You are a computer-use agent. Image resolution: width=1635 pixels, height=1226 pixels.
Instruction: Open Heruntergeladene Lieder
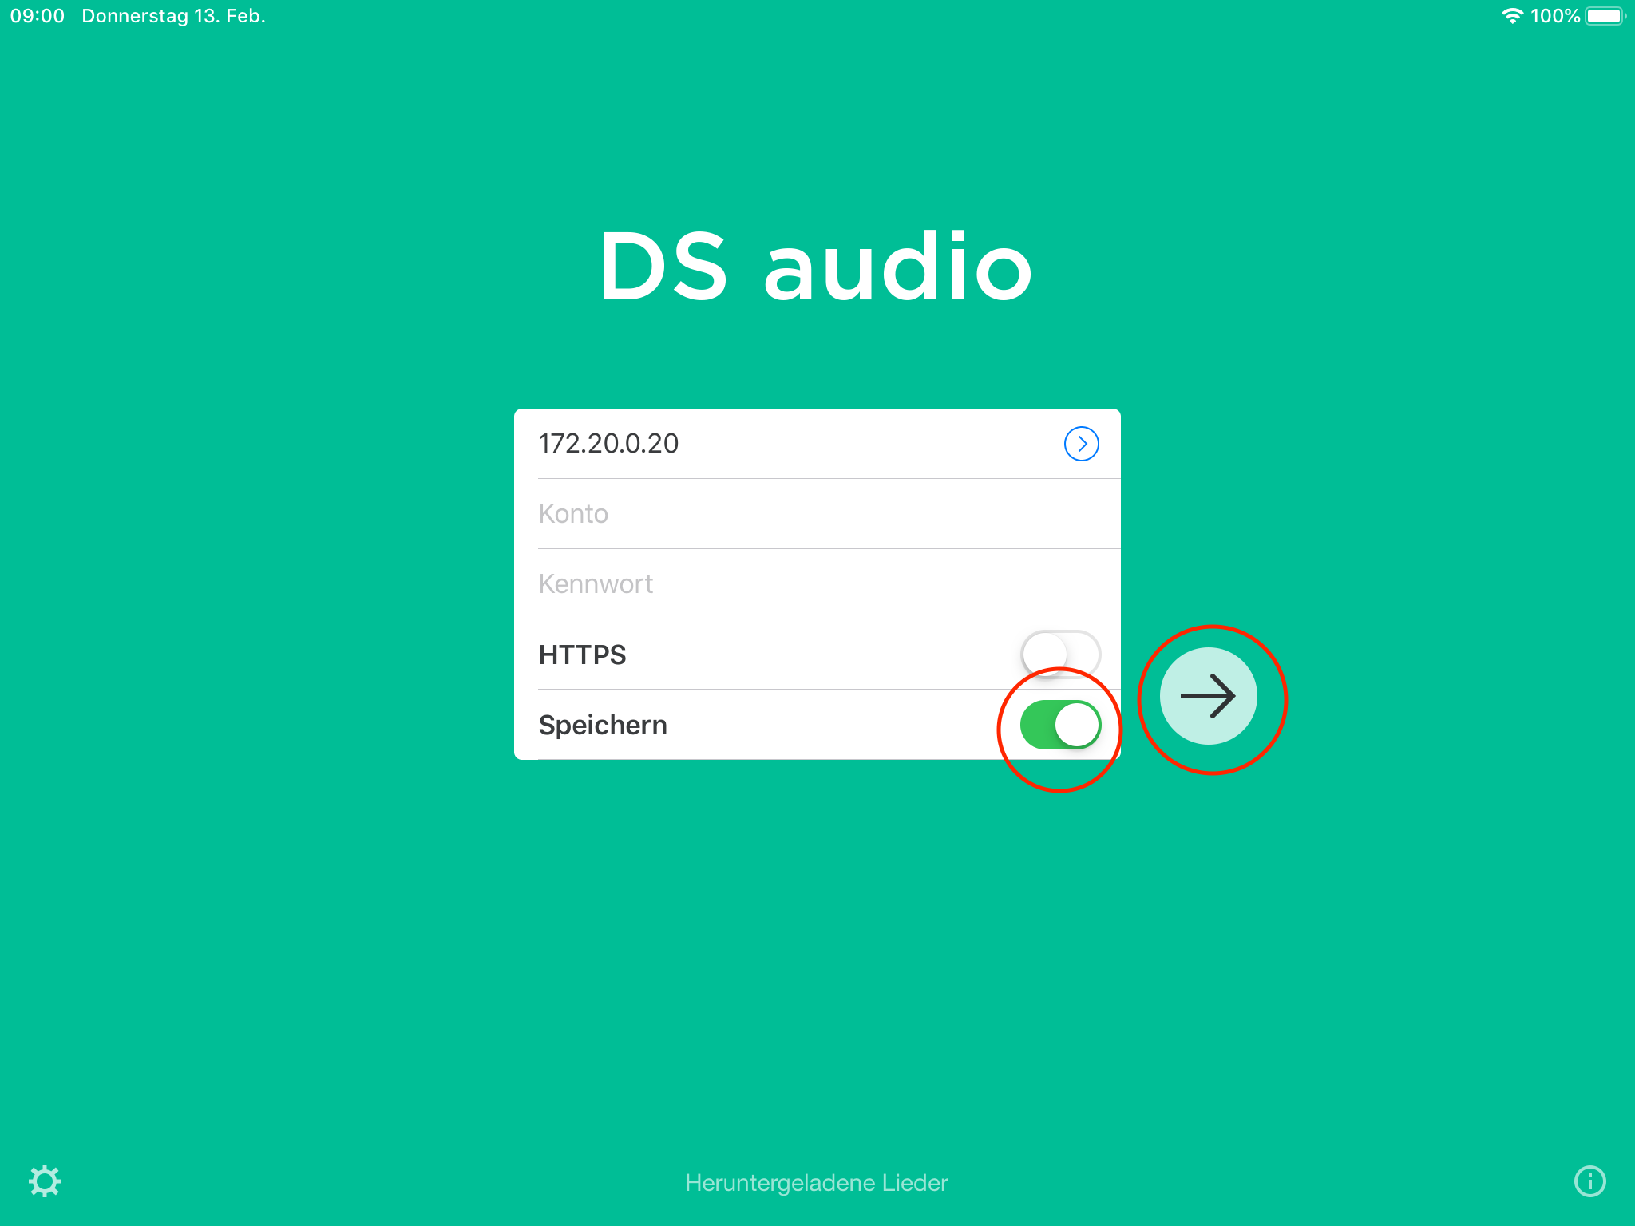pyautogui.click(x=817, y=1182)
